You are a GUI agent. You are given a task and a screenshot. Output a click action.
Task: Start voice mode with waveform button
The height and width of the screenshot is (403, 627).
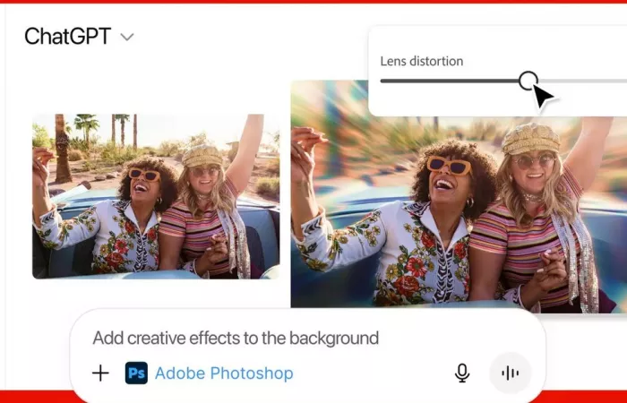(x=511, y=373)
